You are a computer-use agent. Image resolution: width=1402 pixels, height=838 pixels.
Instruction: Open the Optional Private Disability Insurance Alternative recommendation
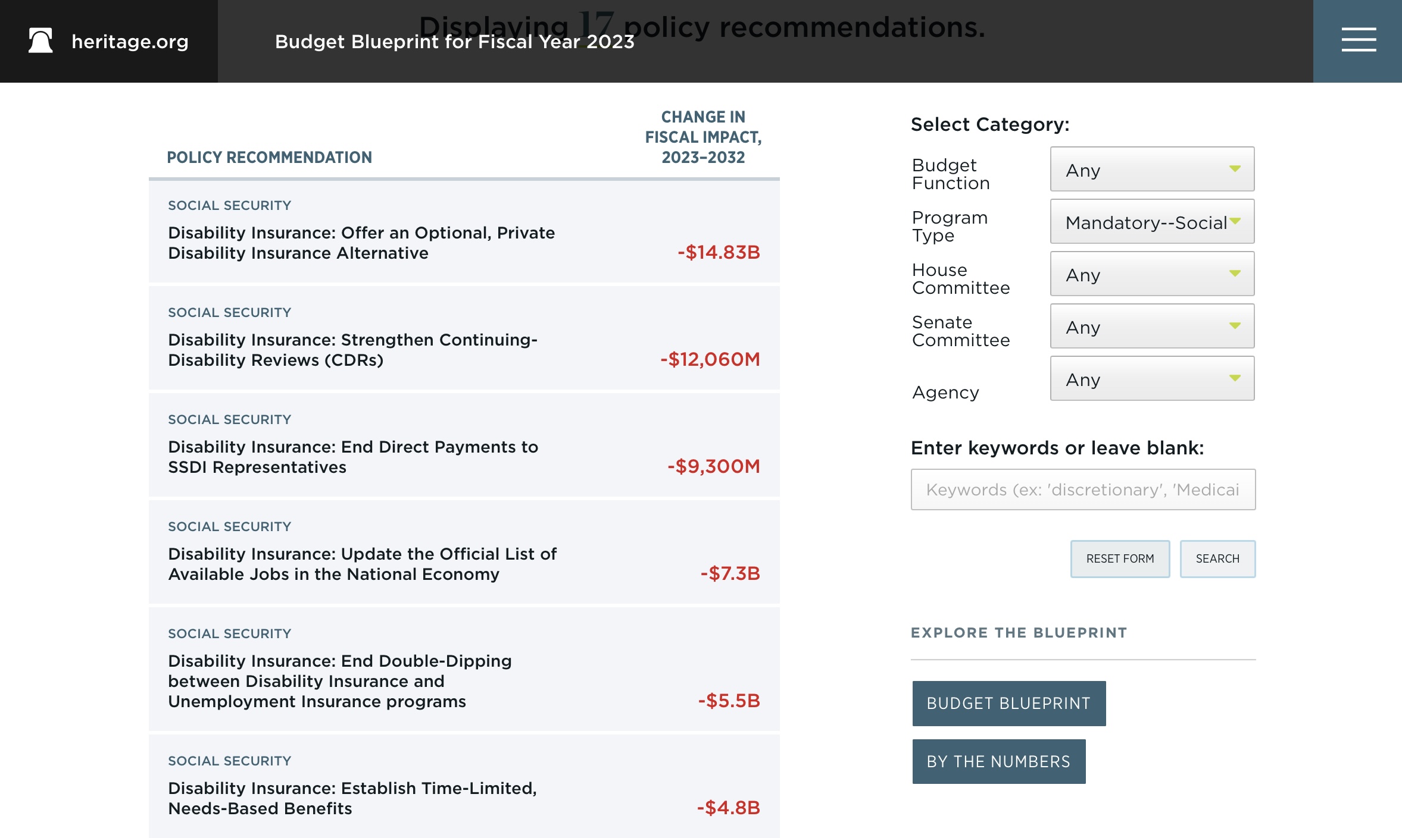click(361, 243)
